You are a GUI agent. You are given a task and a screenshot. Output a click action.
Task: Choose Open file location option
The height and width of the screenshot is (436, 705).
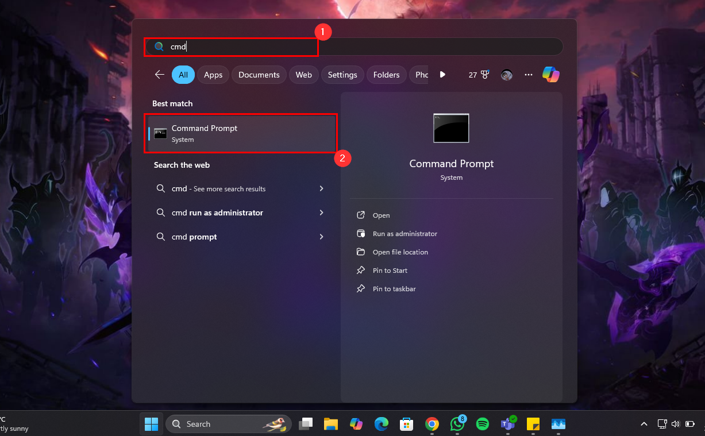click(x=392, y=252)
